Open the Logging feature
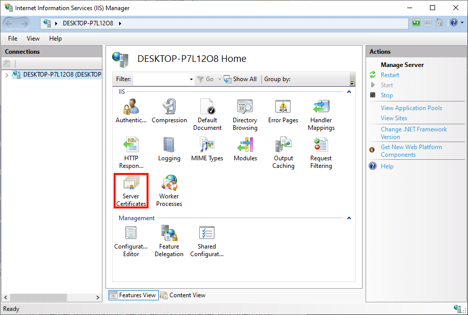The width and height of the screenshot is (468, 315). (169, 149)
